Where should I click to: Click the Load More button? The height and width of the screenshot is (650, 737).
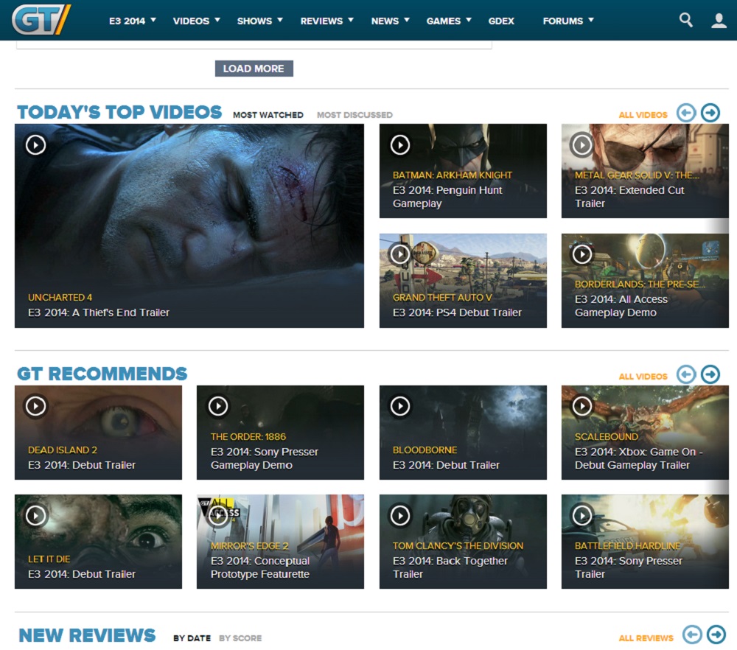(x=254, y=69)
